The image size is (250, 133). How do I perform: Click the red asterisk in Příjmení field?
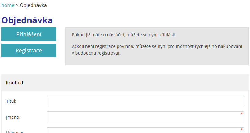pos(242,130)
